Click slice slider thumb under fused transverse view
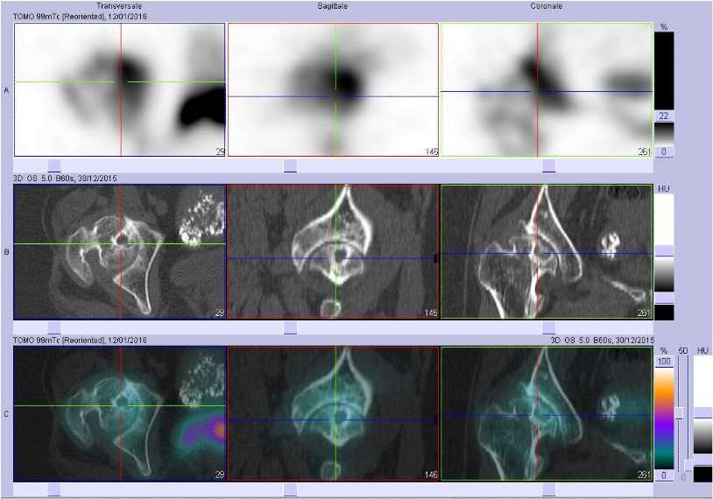This screenshot has width=713, height=499. tap(54, 489)
